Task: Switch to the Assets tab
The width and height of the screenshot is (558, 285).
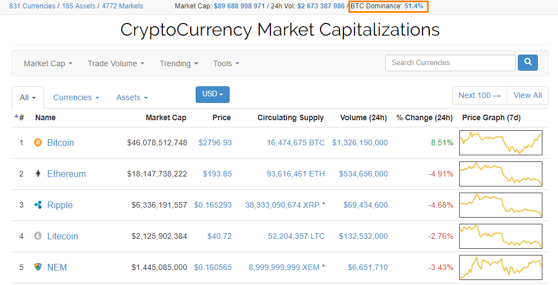Action: click(132, 97)
